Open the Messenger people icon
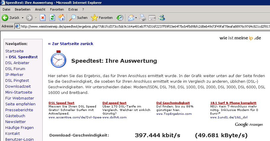Screen dimensions: 270x141 click(x=162, y=18)
